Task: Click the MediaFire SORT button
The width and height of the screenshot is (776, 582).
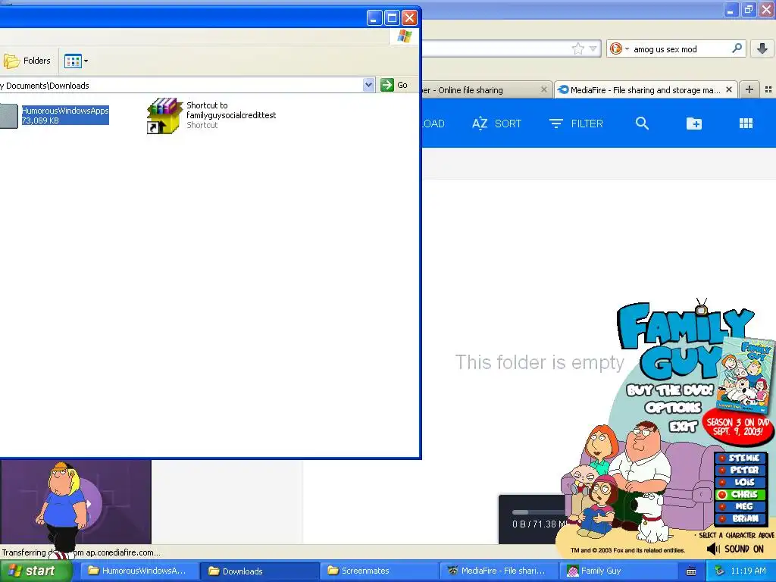Action: coord(496,124)
